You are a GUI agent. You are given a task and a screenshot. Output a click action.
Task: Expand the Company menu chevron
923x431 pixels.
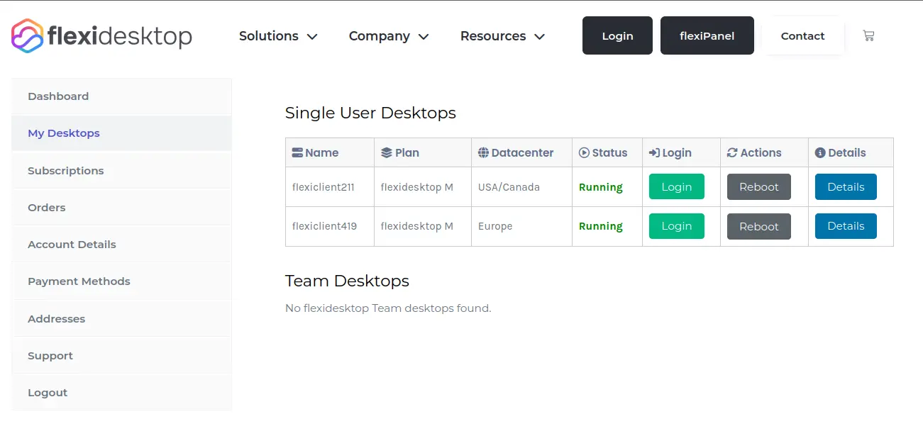424,36
